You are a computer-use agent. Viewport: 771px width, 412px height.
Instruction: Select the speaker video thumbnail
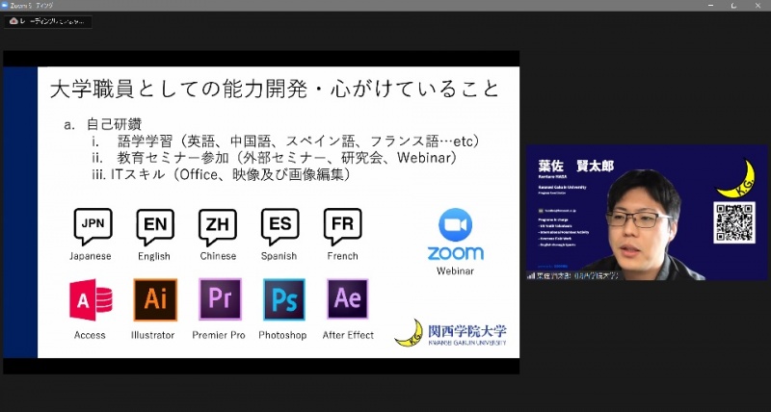click(647, 213)
